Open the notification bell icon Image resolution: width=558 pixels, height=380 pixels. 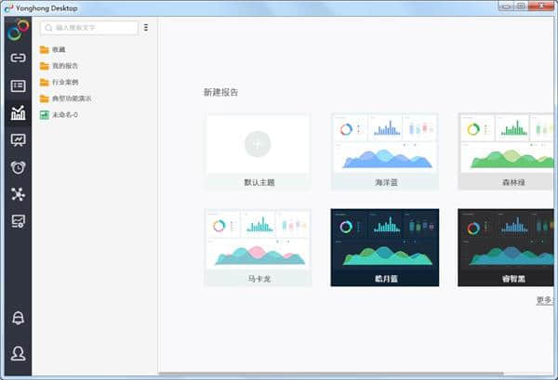(x=17, y=318)
